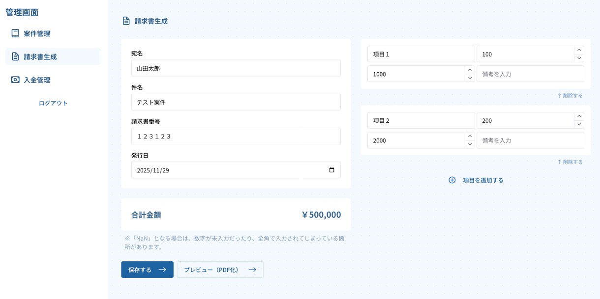Viewport: 600px width, 299px height.
Task: Click the 管理画面 title
Action: click(x=22, y=12)
